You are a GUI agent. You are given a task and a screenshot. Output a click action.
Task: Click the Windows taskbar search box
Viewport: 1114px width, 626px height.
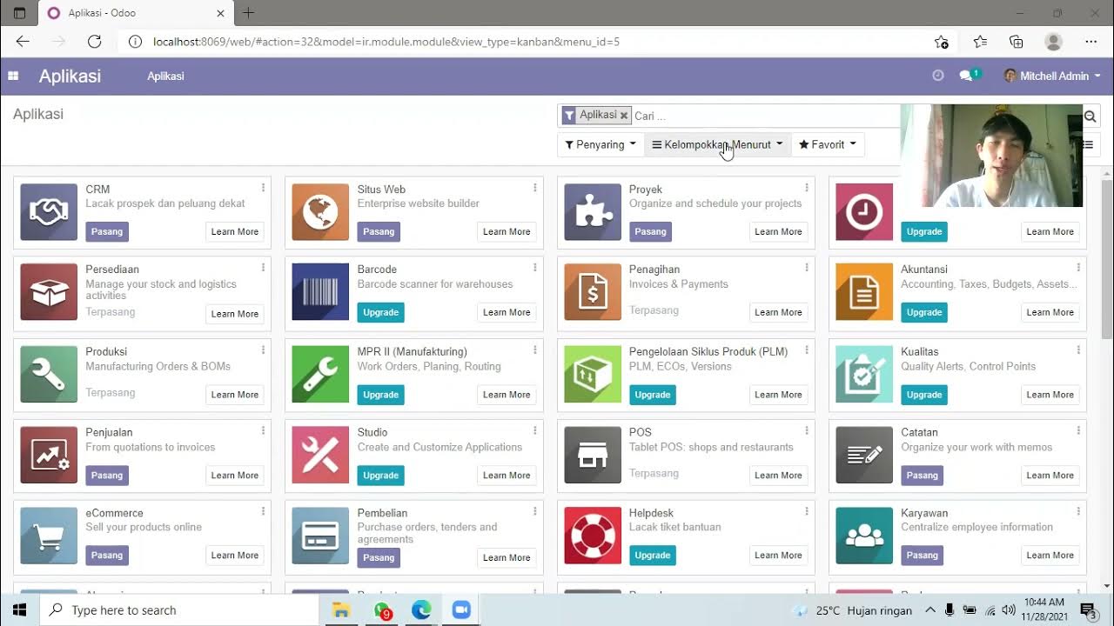180,609
